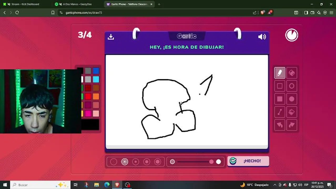The height and width of the screenshot is (189, 336).
Task: Download the drawing with download icon
Action: click(111, 37)
